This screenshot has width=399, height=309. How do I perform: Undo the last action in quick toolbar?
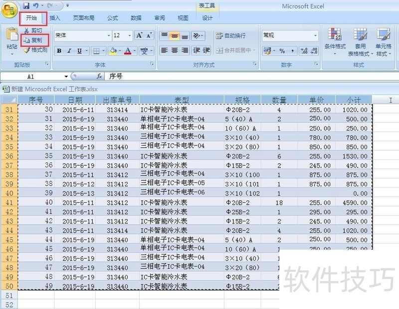[x=35, y=5]
